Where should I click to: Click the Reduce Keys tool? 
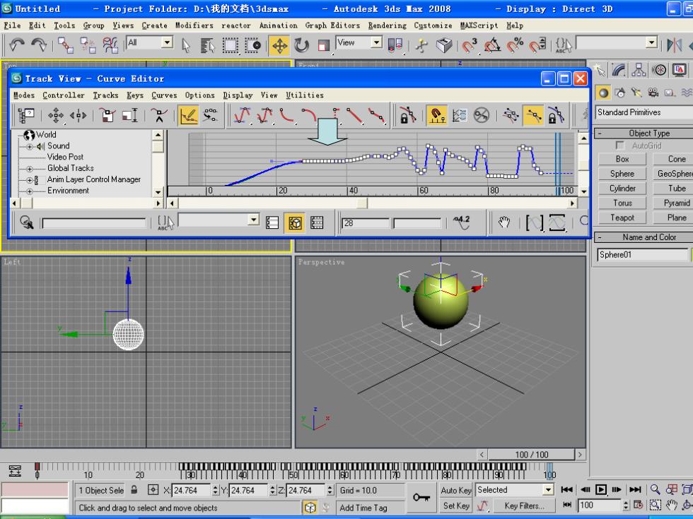click(x=211, y=116)
